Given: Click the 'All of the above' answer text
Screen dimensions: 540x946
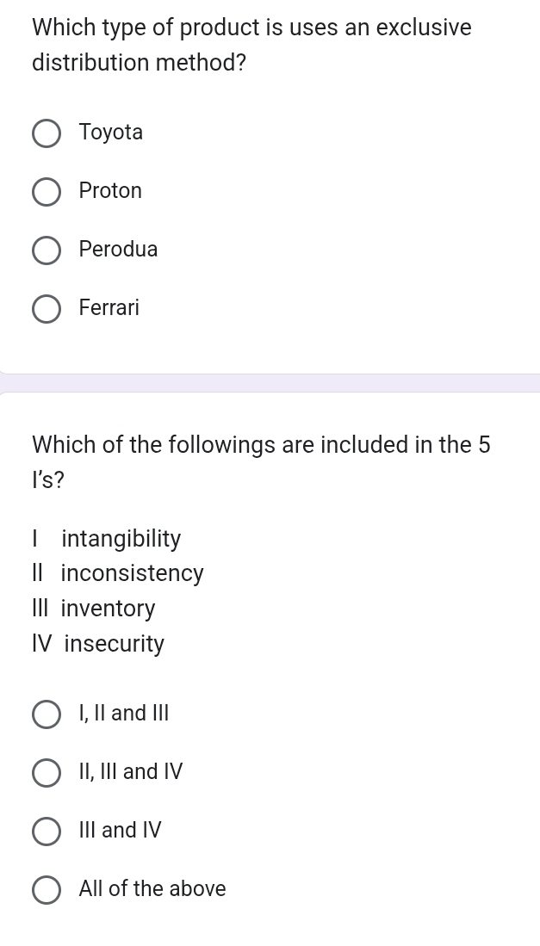Looking at the screenshot, I should [152, 889].
